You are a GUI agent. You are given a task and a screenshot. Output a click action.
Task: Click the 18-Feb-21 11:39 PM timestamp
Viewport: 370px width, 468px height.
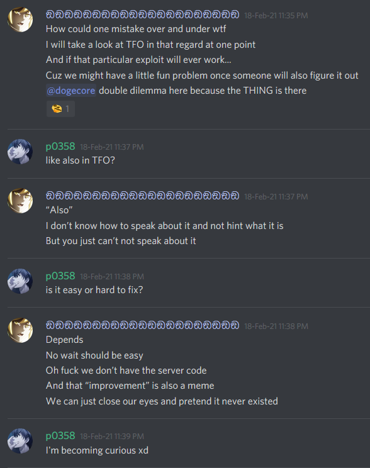coord(112,437)
